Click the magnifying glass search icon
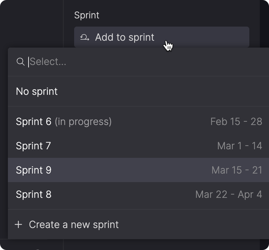Viewport: 269px width, 250px height. (20, 62)
